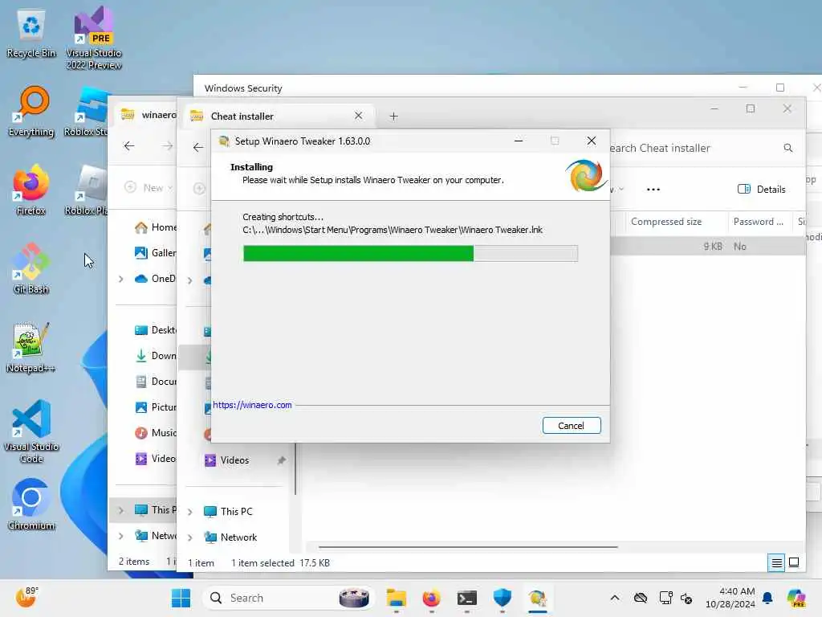Click the setup title bar installer icon
This screenshot has height=617, width=822.
click(224, 141)
